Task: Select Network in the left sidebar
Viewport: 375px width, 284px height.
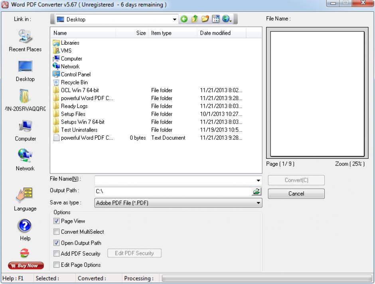Action: [x=25, y=159]
